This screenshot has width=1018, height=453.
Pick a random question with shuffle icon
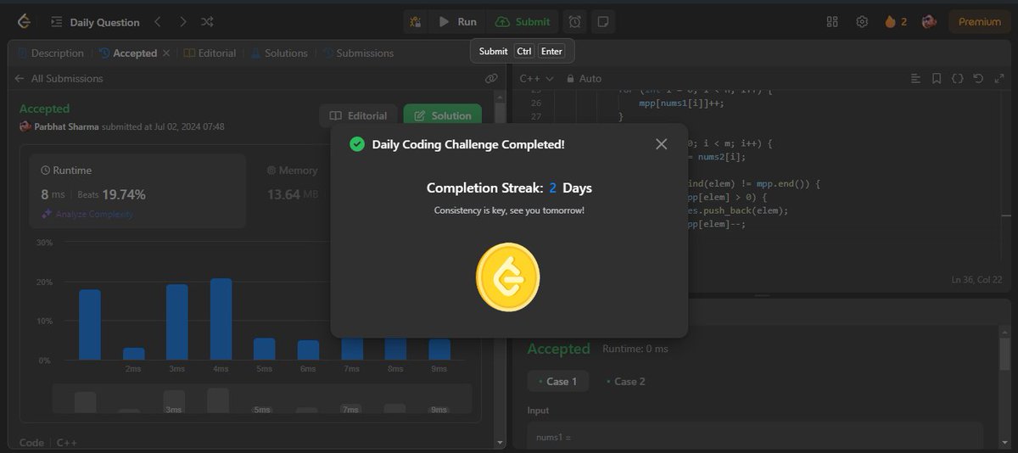tap(208, 21)
